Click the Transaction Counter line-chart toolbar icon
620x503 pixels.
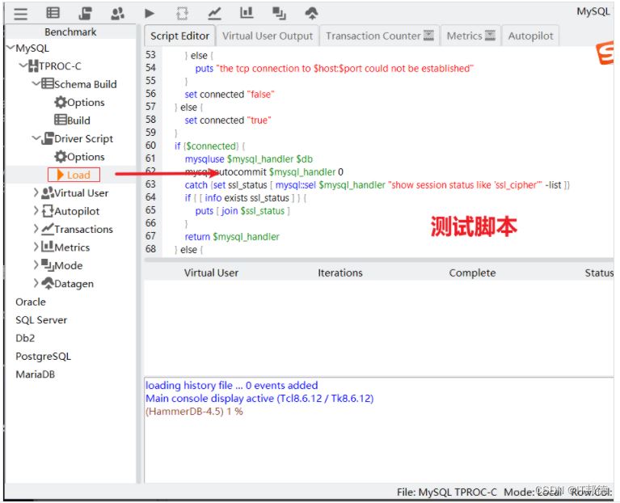pos(214,13)
